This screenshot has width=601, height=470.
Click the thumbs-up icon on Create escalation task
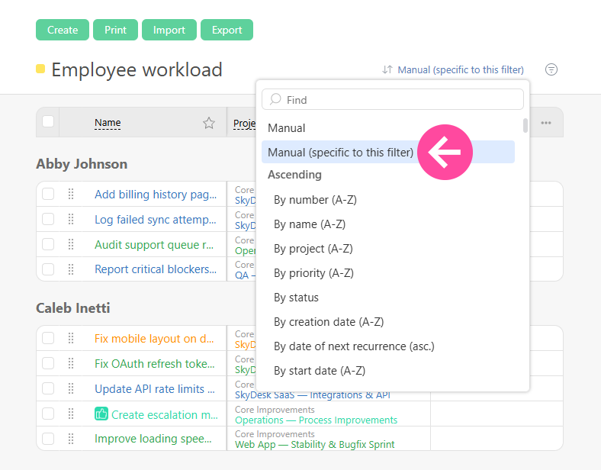[101, 414]
